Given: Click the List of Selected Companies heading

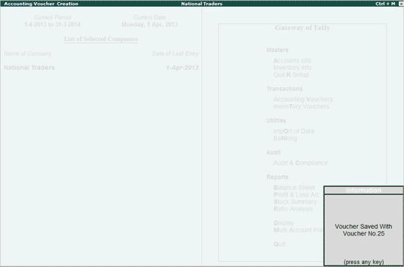Looking at the screenshot, I should pos(101,39).
